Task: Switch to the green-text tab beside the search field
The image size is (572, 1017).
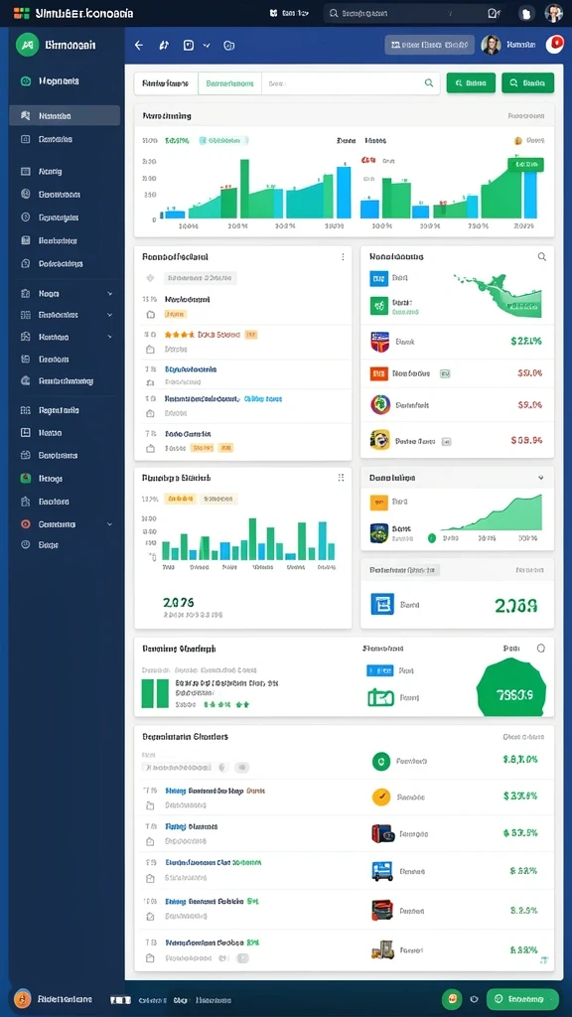Action: click(x=229, y=83)
